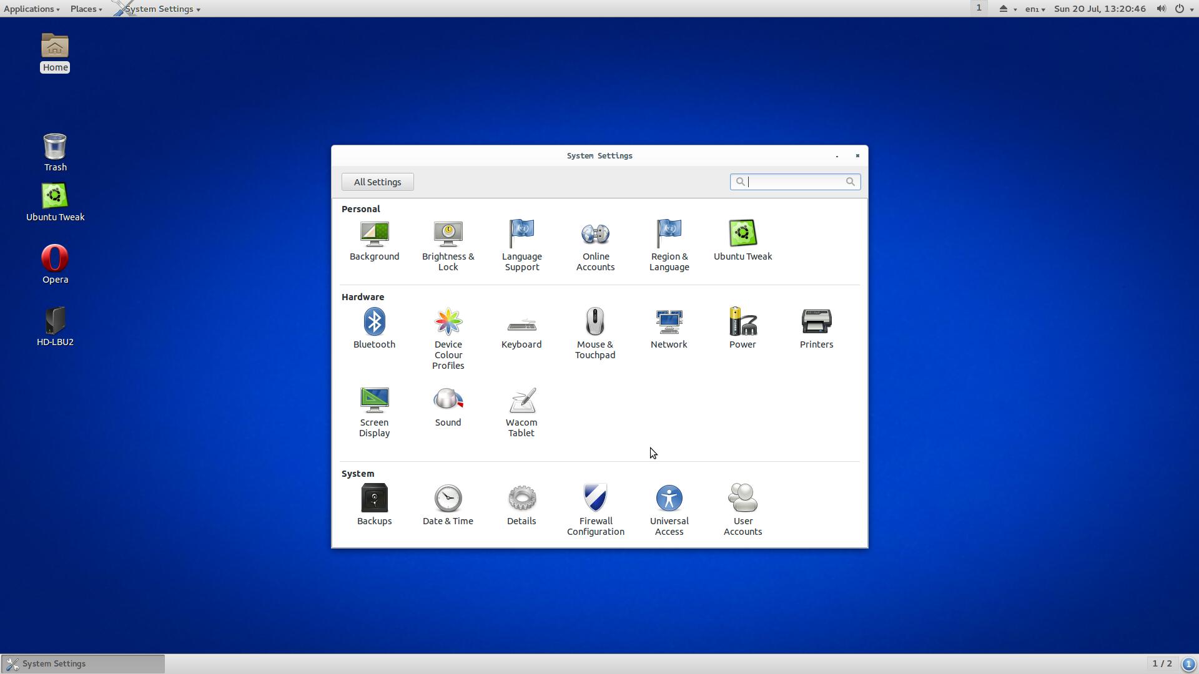Click the settings search field
This screenshot has height=674, width=1199.
pos(794,182)
